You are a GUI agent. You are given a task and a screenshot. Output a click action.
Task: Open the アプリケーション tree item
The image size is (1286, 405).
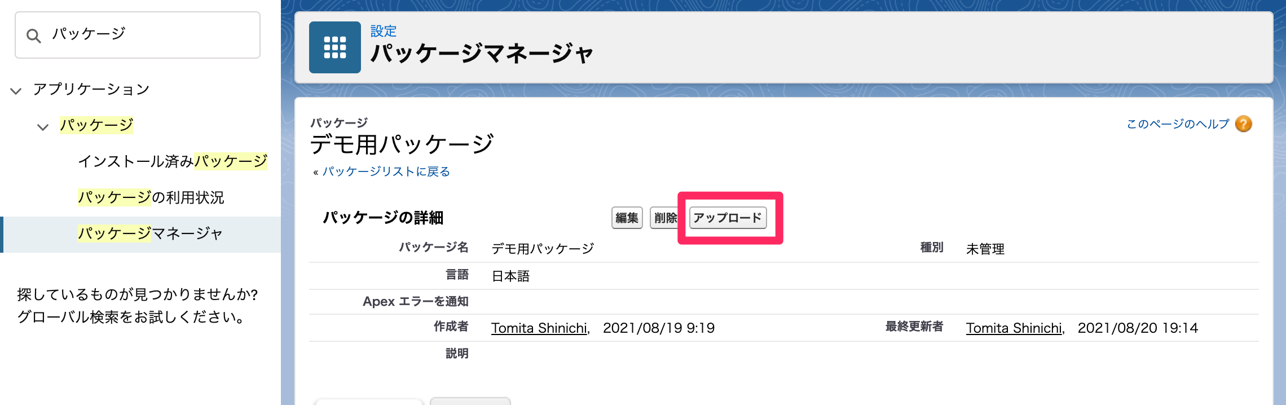coord(91,89)
